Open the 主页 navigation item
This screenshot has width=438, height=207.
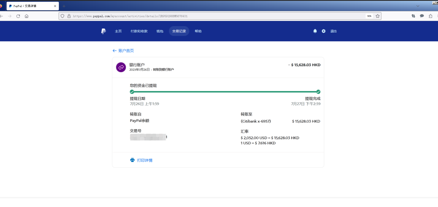point(118,31)
